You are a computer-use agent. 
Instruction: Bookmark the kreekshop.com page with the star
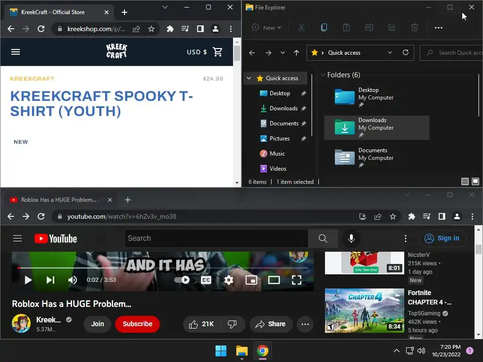coord(151,29)
